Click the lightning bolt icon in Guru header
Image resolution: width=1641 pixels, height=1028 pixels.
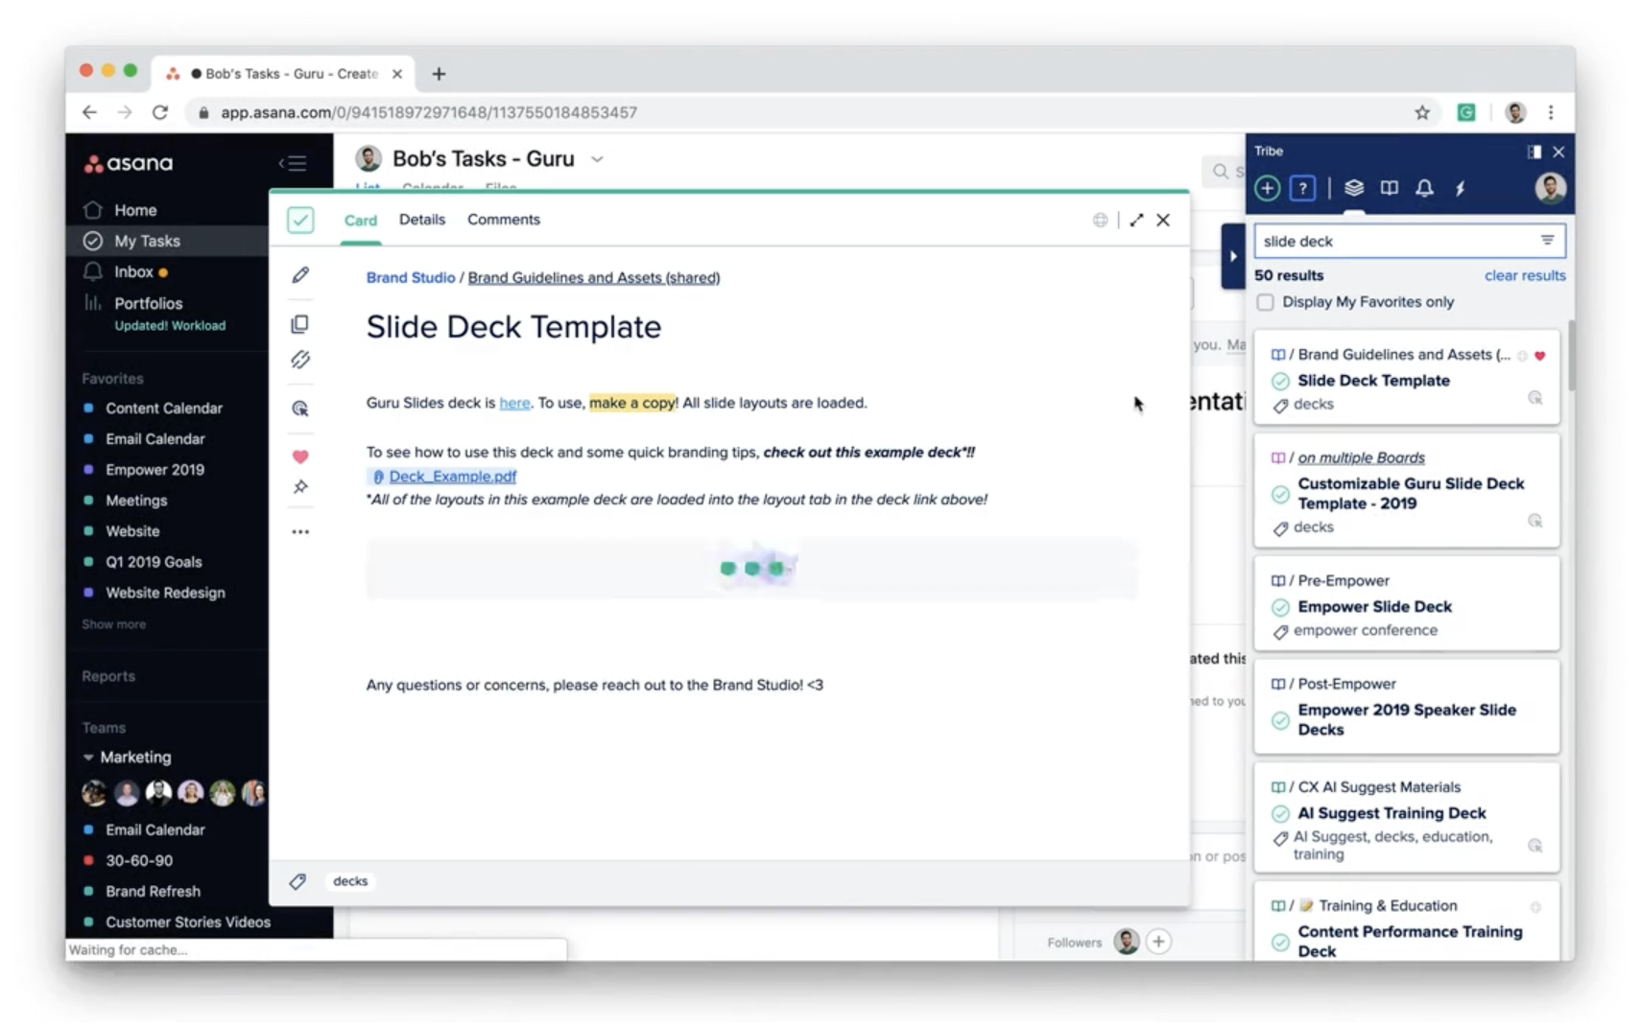(1461, 188)
